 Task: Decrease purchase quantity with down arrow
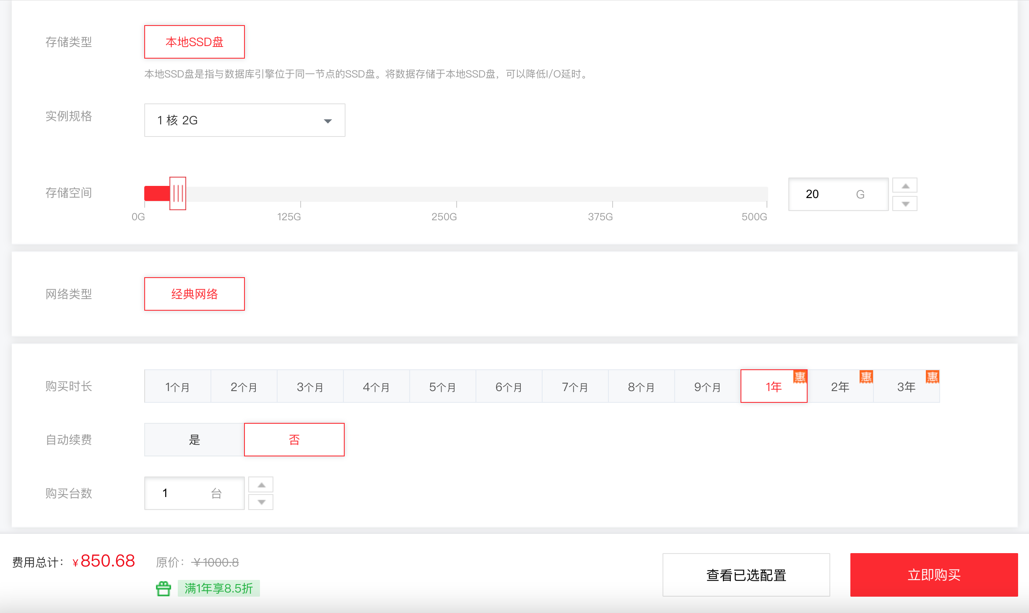click(x=261, y=502)
